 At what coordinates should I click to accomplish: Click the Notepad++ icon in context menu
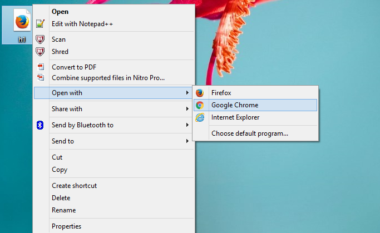(40, 23)
